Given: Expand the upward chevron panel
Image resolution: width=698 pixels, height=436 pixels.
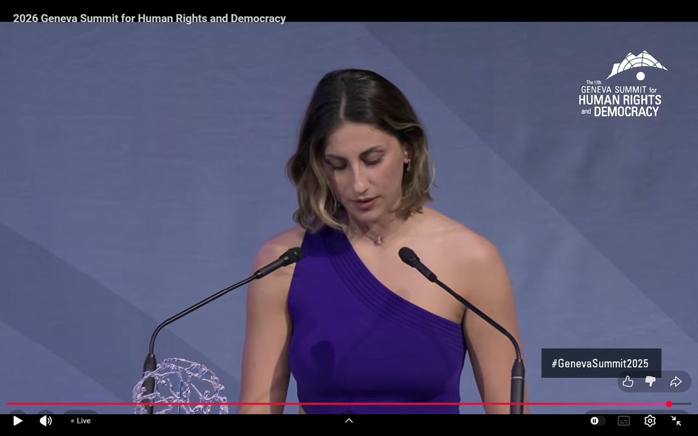Looking at the screenshot, I should click(x=349, y=420).
